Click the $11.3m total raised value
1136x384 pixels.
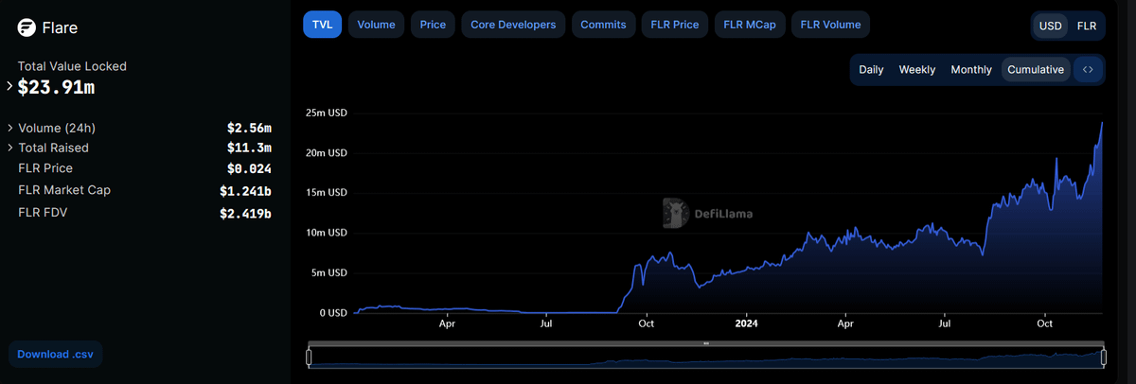click(249, 148)
